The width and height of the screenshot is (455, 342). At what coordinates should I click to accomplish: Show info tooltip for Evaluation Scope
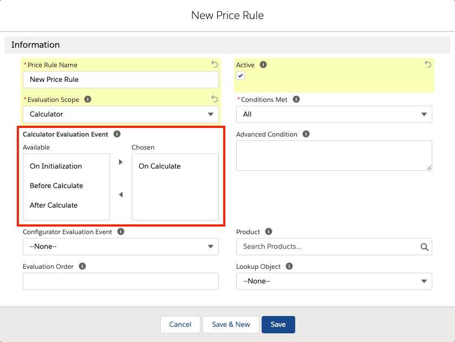click(x=88, y=99)
